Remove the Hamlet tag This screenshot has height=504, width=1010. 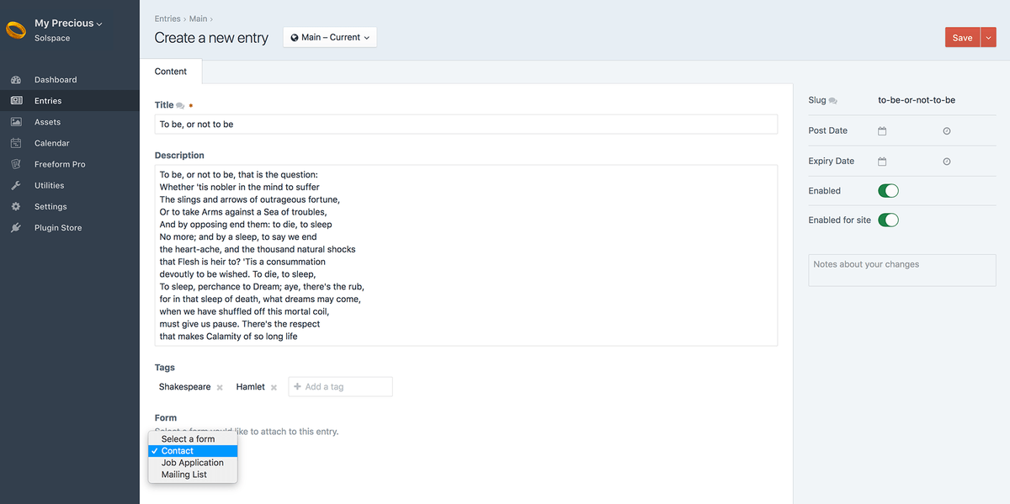click(274, 387)
